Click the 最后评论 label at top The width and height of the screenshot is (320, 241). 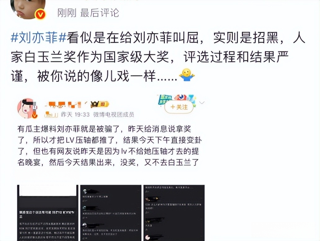[x=100, y=13]
